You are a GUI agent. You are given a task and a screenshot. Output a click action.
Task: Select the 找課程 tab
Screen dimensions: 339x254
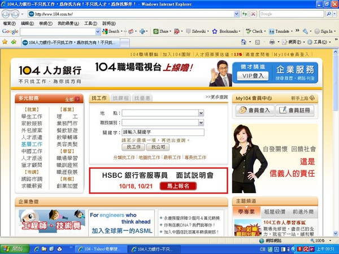[x=121, y=98]
